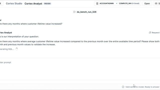Click the interpreted question text
The height and width of the screenshot is (90, 160).
click(x=80, y=43)
